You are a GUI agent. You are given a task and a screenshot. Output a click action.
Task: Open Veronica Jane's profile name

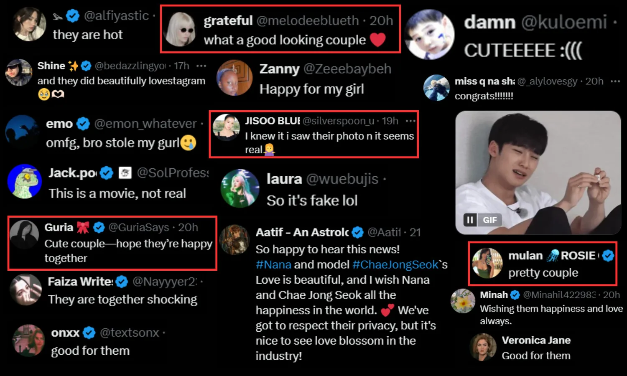536,340
